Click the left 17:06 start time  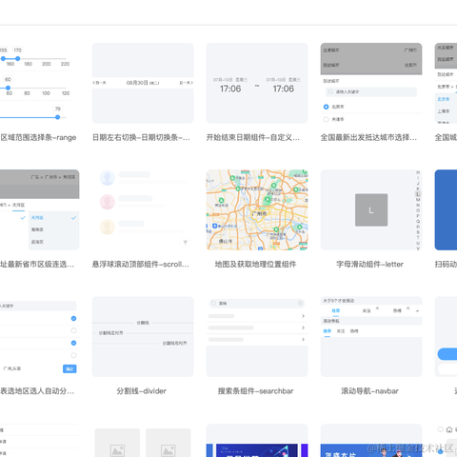230,89
